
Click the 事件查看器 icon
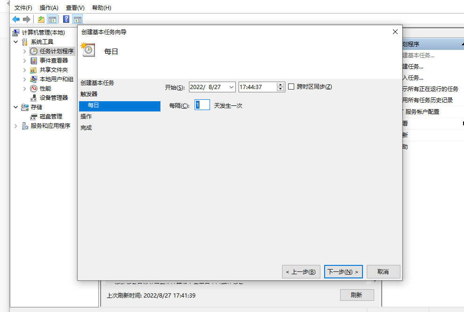pos(34,61)
